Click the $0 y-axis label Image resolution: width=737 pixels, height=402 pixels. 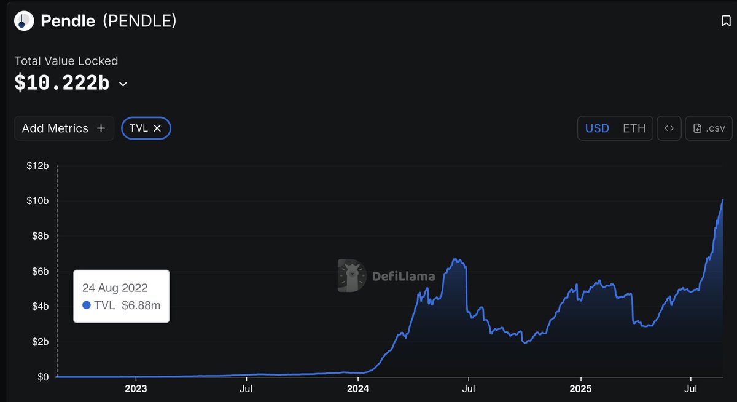coord(42,377)
